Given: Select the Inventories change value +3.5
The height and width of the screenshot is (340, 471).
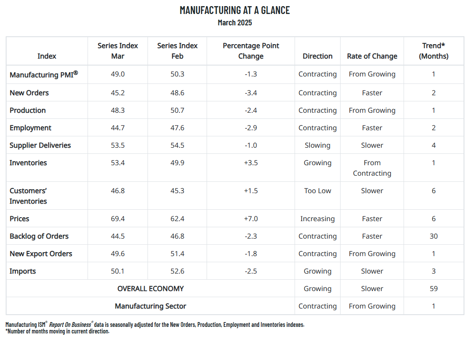Looking at the screenshot, I should [x=251, y=163].
